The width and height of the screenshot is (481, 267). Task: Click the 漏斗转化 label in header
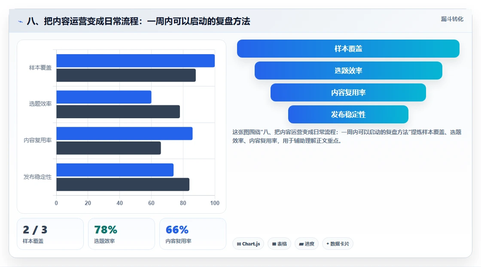click(452, 19)
